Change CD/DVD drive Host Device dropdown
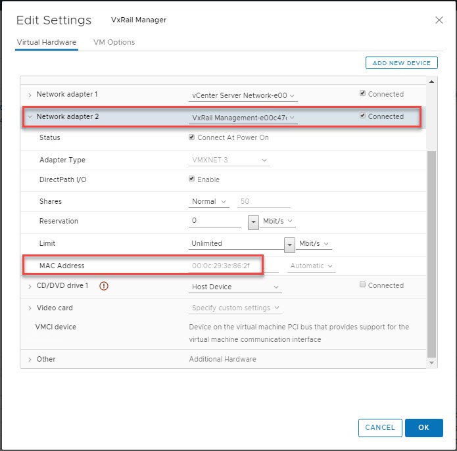The width and height of the screenshot is (457, 451). pos(235,287)
